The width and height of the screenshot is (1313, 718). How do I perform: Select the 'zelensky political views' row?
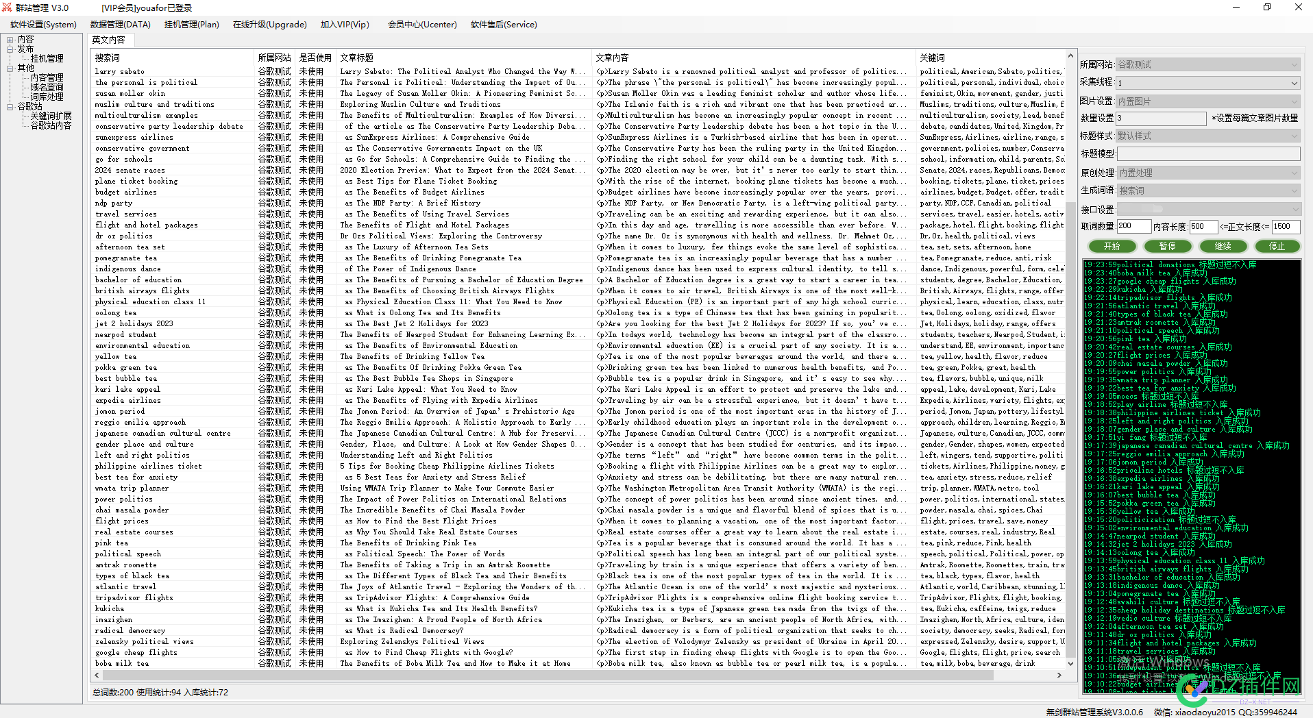(x=578, y=641)
